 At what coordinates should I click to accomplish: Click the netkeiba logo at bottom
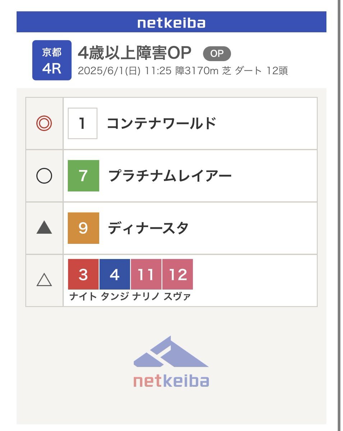pyautogui.click(x=171, y=362)
